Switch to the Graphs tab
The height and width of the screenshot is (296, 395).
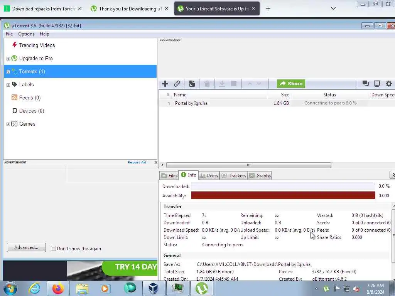pyautogui.click(x=260, y=176)
